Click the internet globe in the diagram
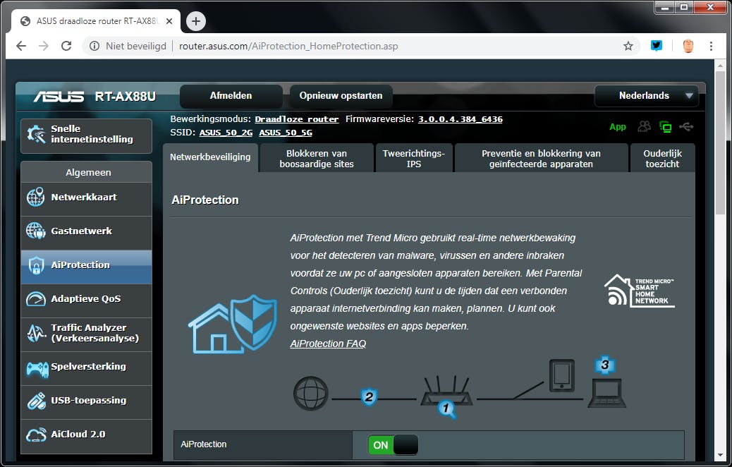 (x=311, y=394)
